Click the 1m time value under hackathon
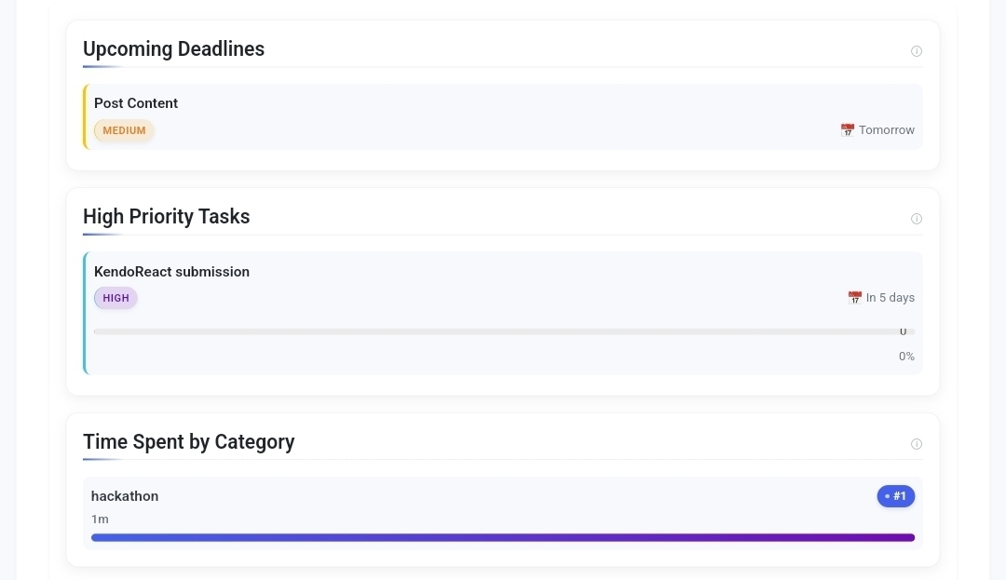The height and width of the screenshot is (580, 1006). click(100, 519)
